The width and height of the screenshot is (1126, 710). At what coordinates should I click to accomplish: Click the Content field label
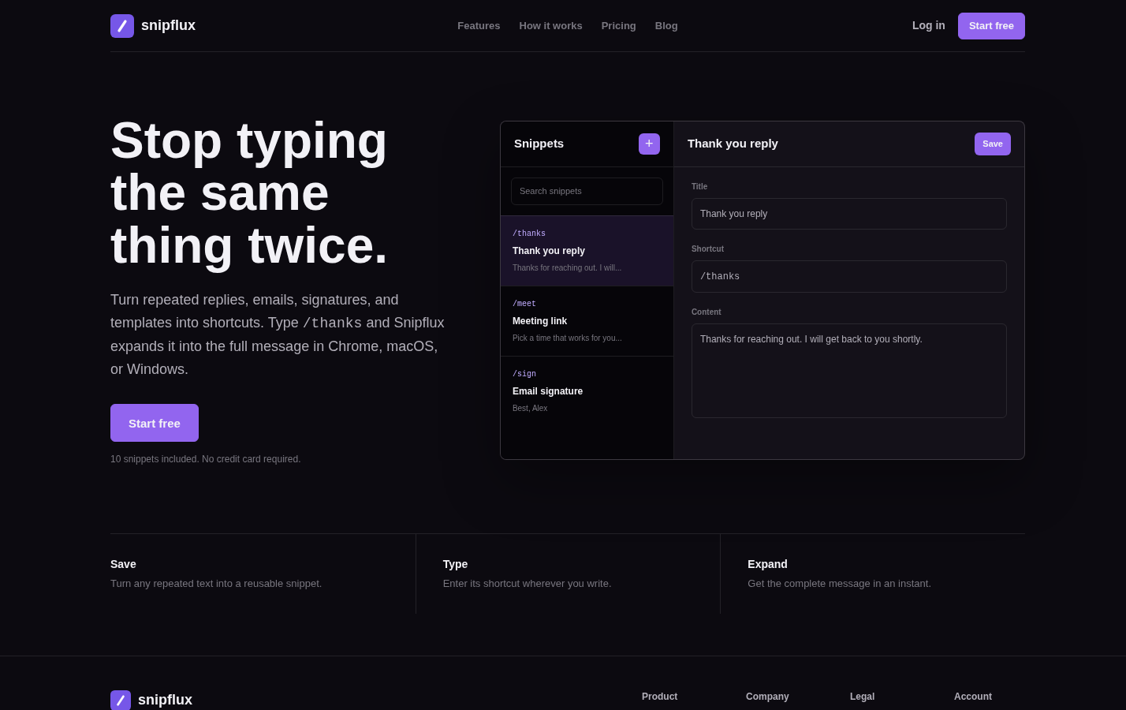coord(707,312)
